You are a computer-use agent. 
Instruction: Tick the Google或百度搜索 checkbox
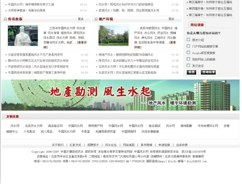pos(188,53)
